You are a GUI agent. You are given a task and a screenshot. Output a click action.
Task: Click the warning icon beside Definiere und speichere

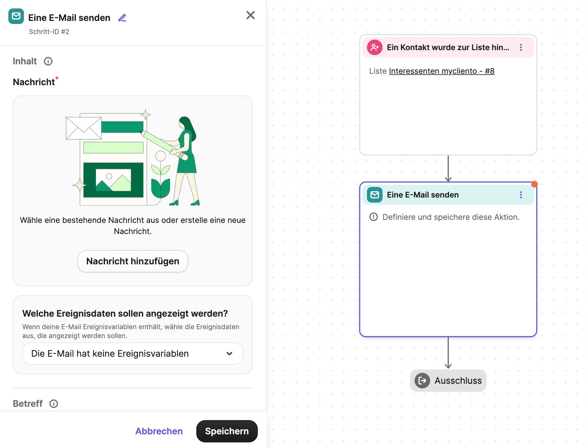pyautogui.click(x=373, y=217)
